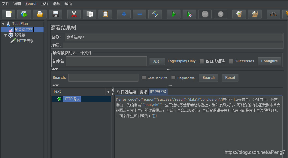This screenshot has width=288, height=158.
Task: Click the 注释 comment field
Action: tap(173, 45)
